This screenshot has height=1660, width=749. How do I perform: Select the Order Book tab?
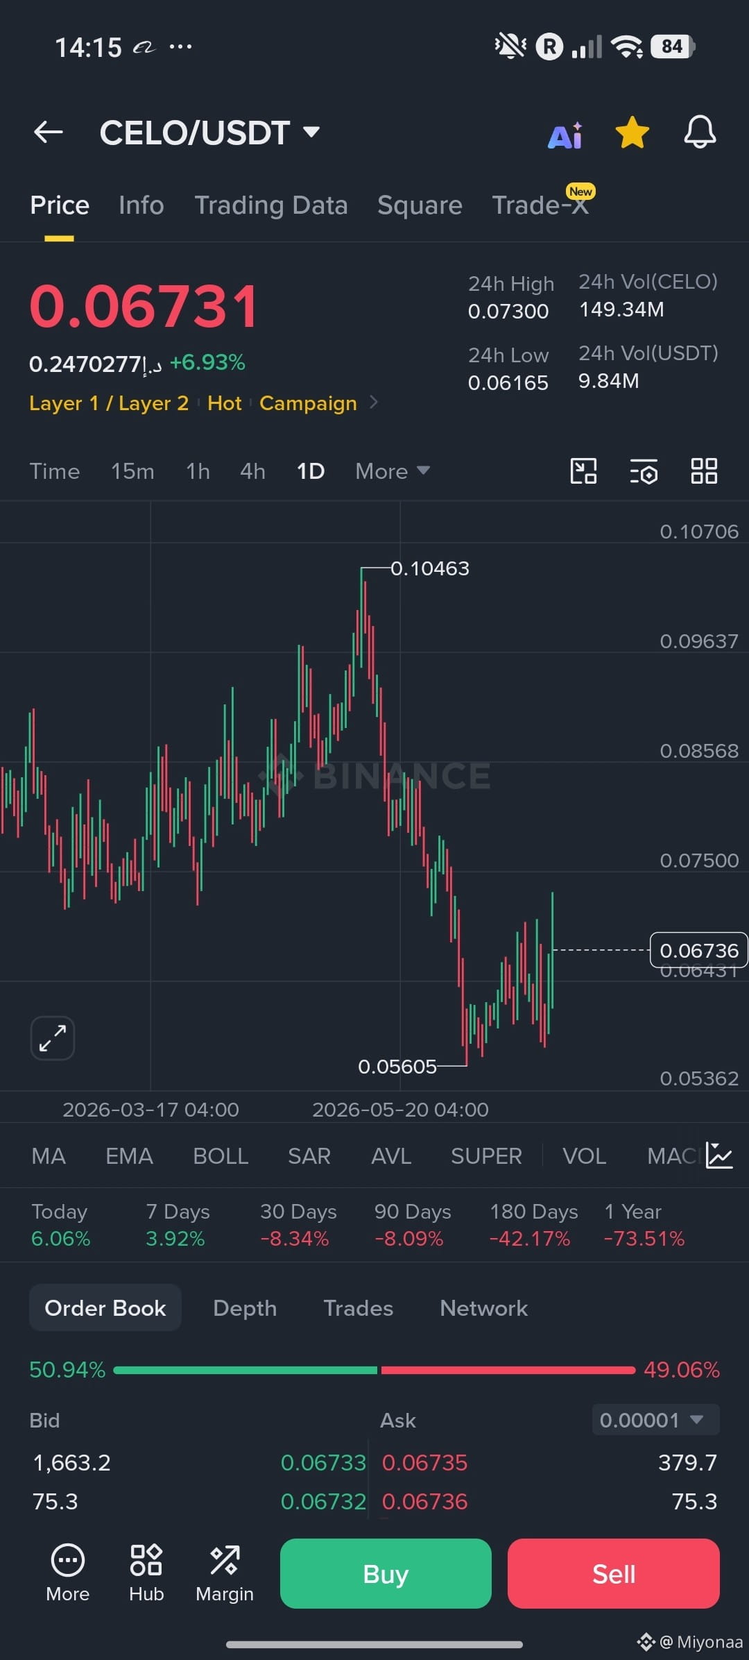click(x=105, y=1308)
